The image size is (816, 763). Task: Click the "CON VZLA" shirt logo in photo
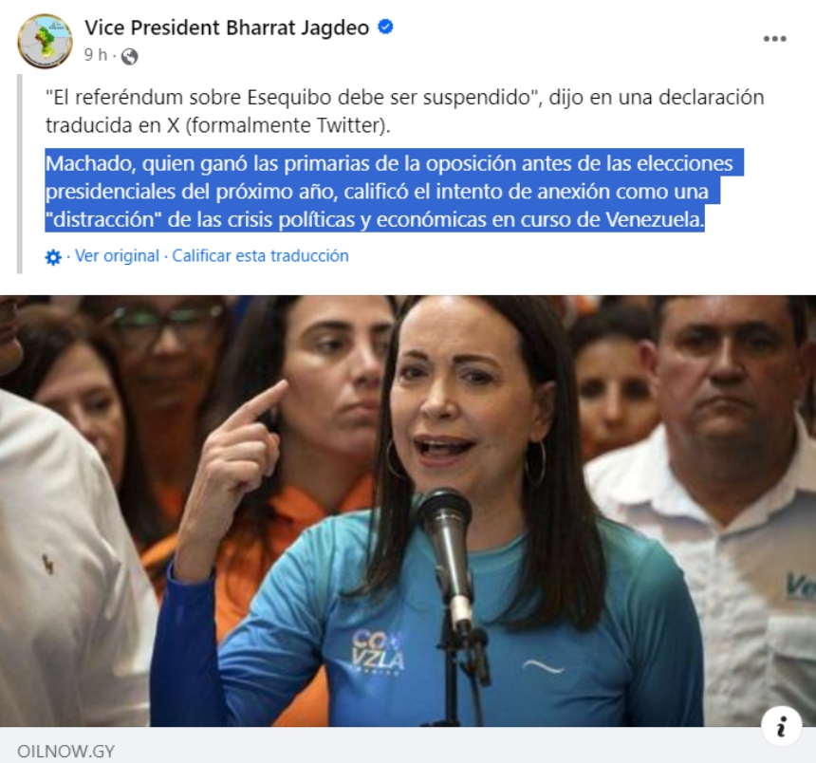click(378, 652)
